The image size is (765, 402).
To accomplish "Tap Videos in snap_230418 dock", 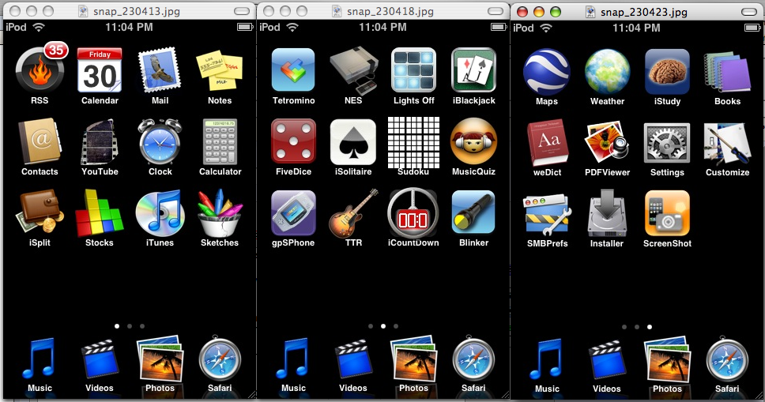I will click(x=353, y=360).
